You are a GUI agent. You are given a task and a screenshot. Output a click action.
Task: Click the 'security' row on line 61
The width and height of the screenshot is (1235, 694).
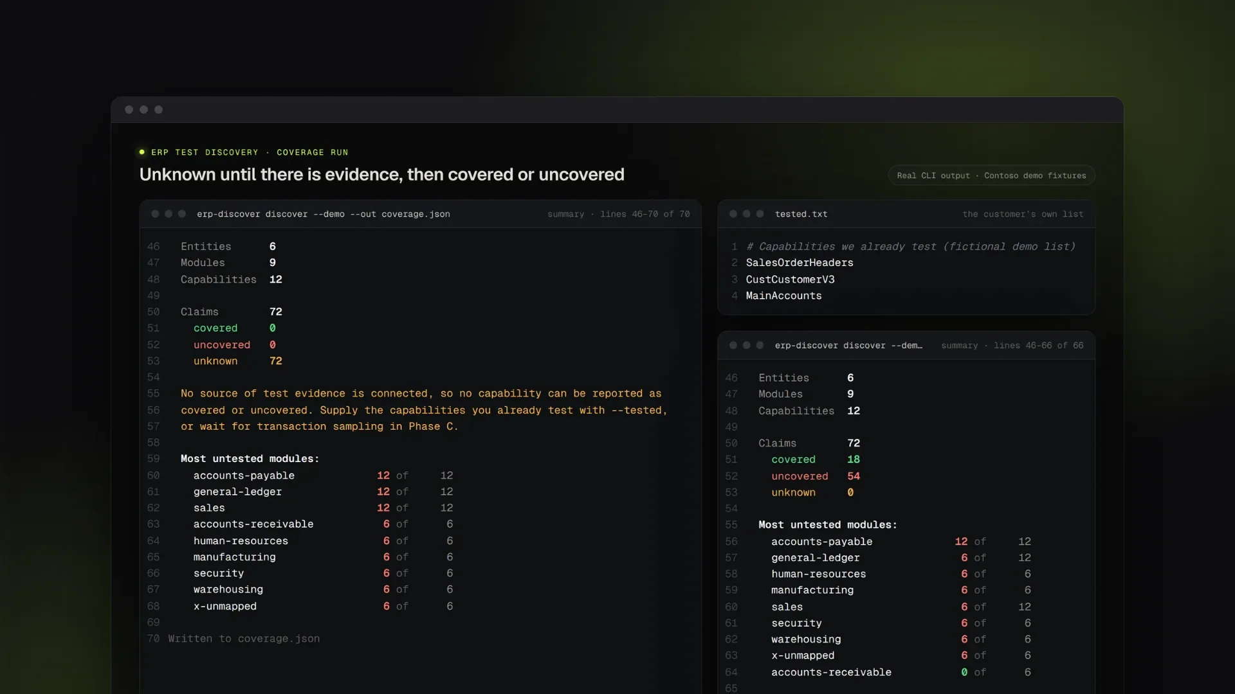(x=901, y=623)
